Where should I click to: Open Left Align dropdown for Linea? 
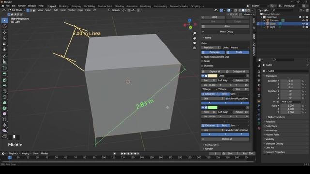[225, 81]
